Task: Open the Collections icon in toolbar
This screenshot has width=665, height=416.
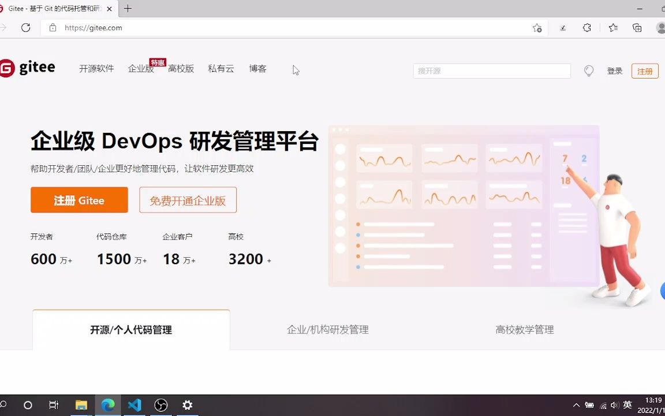Action: tap(637, 27)
